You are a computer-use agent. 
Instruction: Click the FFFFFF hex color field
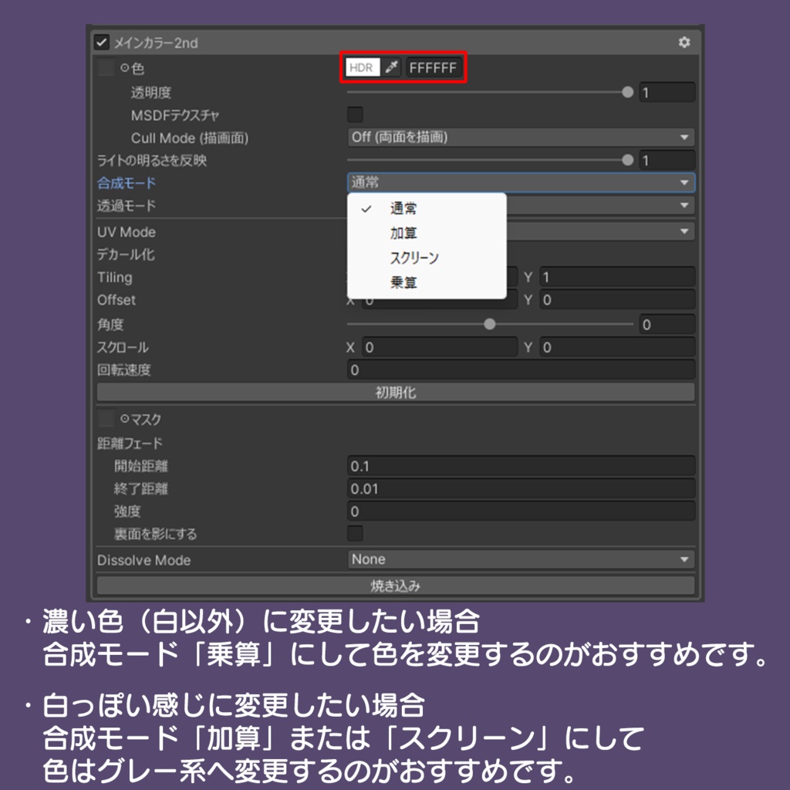coord(434,68)
